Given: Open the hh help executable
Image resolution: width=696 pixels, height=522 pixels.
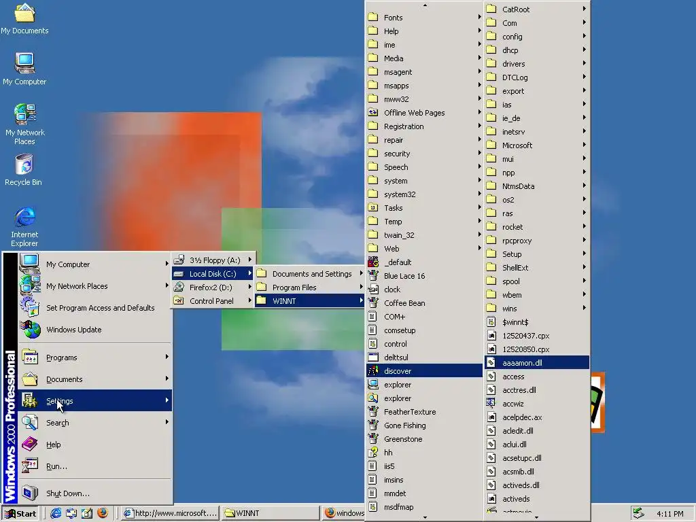Looking at the screenshot, I should (424, 453).
